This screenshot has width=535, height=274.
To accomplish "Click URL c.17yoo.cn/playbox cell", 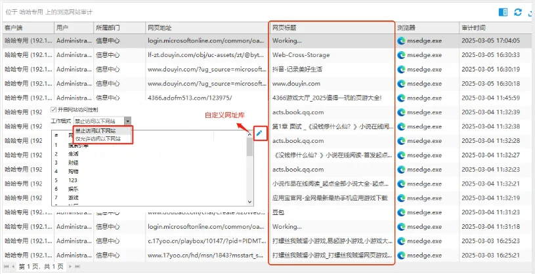I will [207, 241].
